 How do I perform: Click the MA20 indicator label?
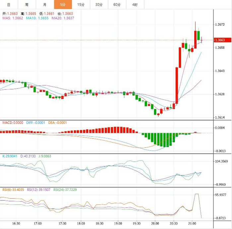click(x=63, y=18)
